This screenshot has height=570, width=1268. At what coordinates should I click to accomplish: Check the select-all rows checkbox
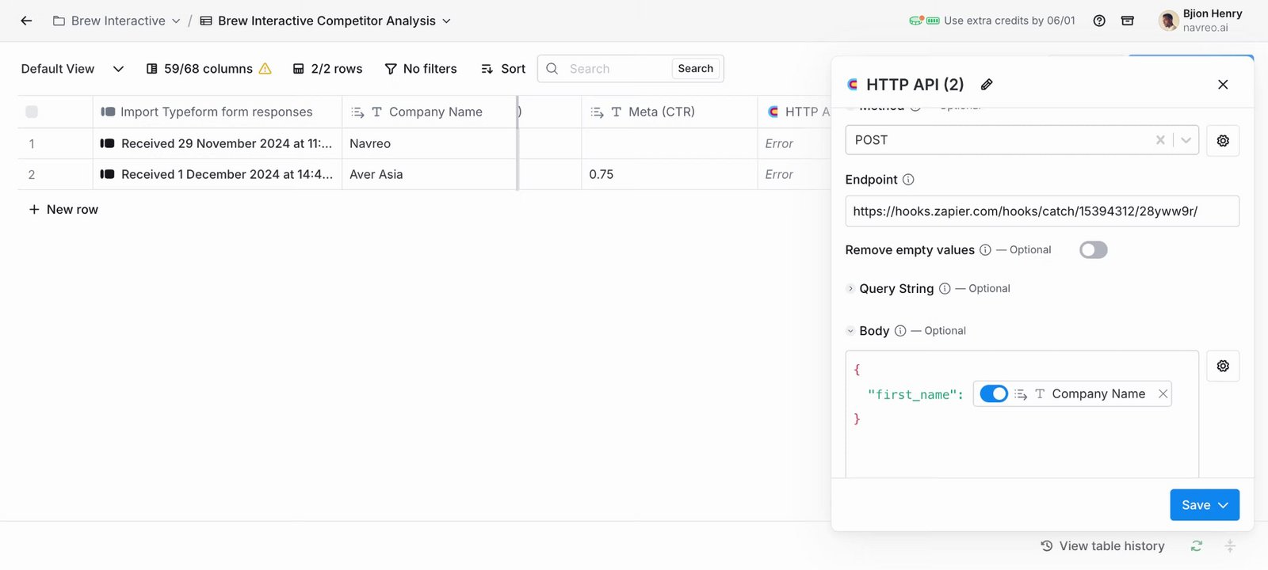32,112
